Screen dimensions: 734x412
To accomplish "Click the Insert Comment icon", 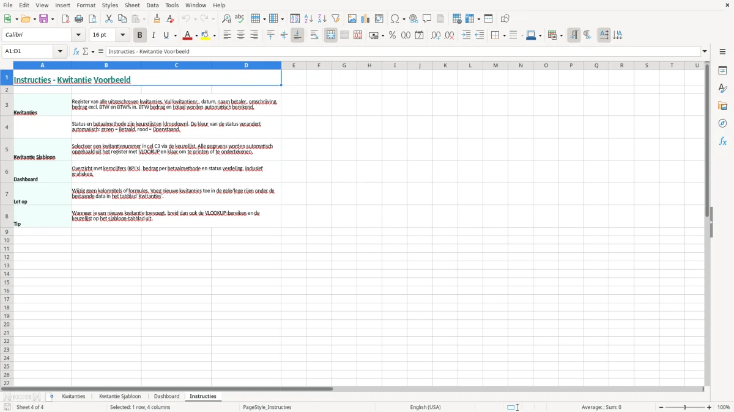I will click(427, 19).
